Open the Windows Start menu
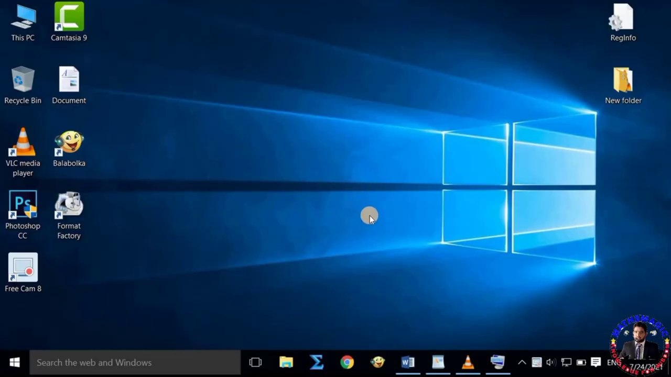Image resolution: width=671 pixels, height=377 pixels. click(15, 362)
